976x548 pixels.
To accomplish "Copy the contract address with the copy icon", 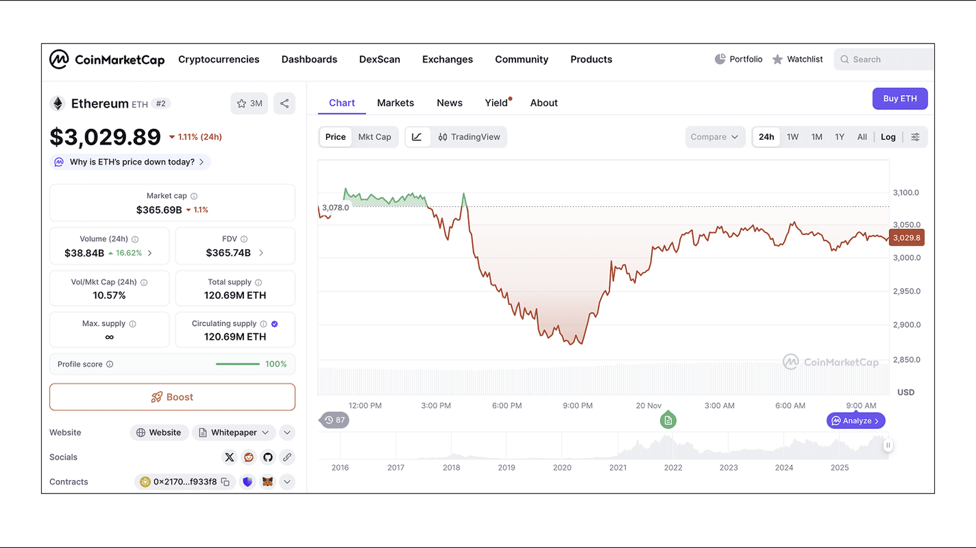I will 225,482.
